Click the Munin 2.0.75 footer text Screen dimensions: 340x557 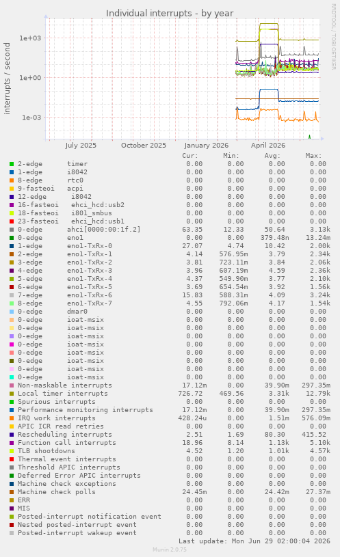tap(170, 549)
